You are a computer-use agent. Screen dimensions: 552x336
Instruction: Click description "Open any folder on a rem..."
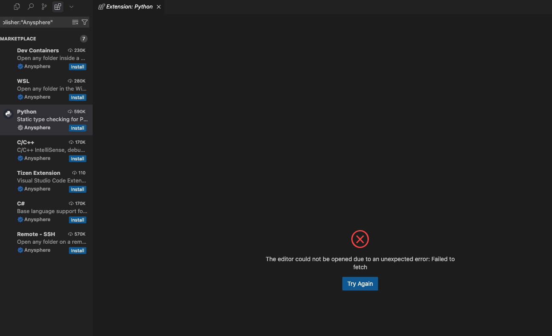tap(52, 242)
